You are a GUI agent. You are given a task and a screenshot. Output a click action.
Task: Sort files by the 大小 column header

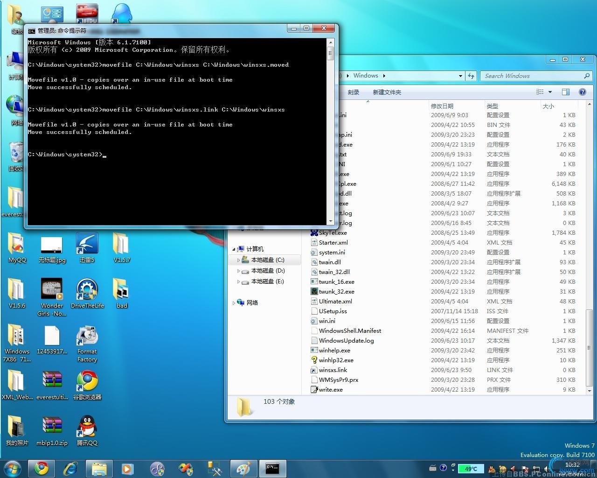pyautogui.click(x=548, y=106)
